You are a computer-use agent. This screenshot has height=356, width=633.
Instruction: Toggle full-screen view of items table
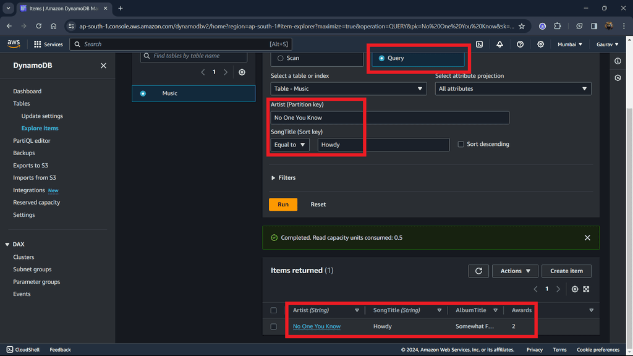586,289
